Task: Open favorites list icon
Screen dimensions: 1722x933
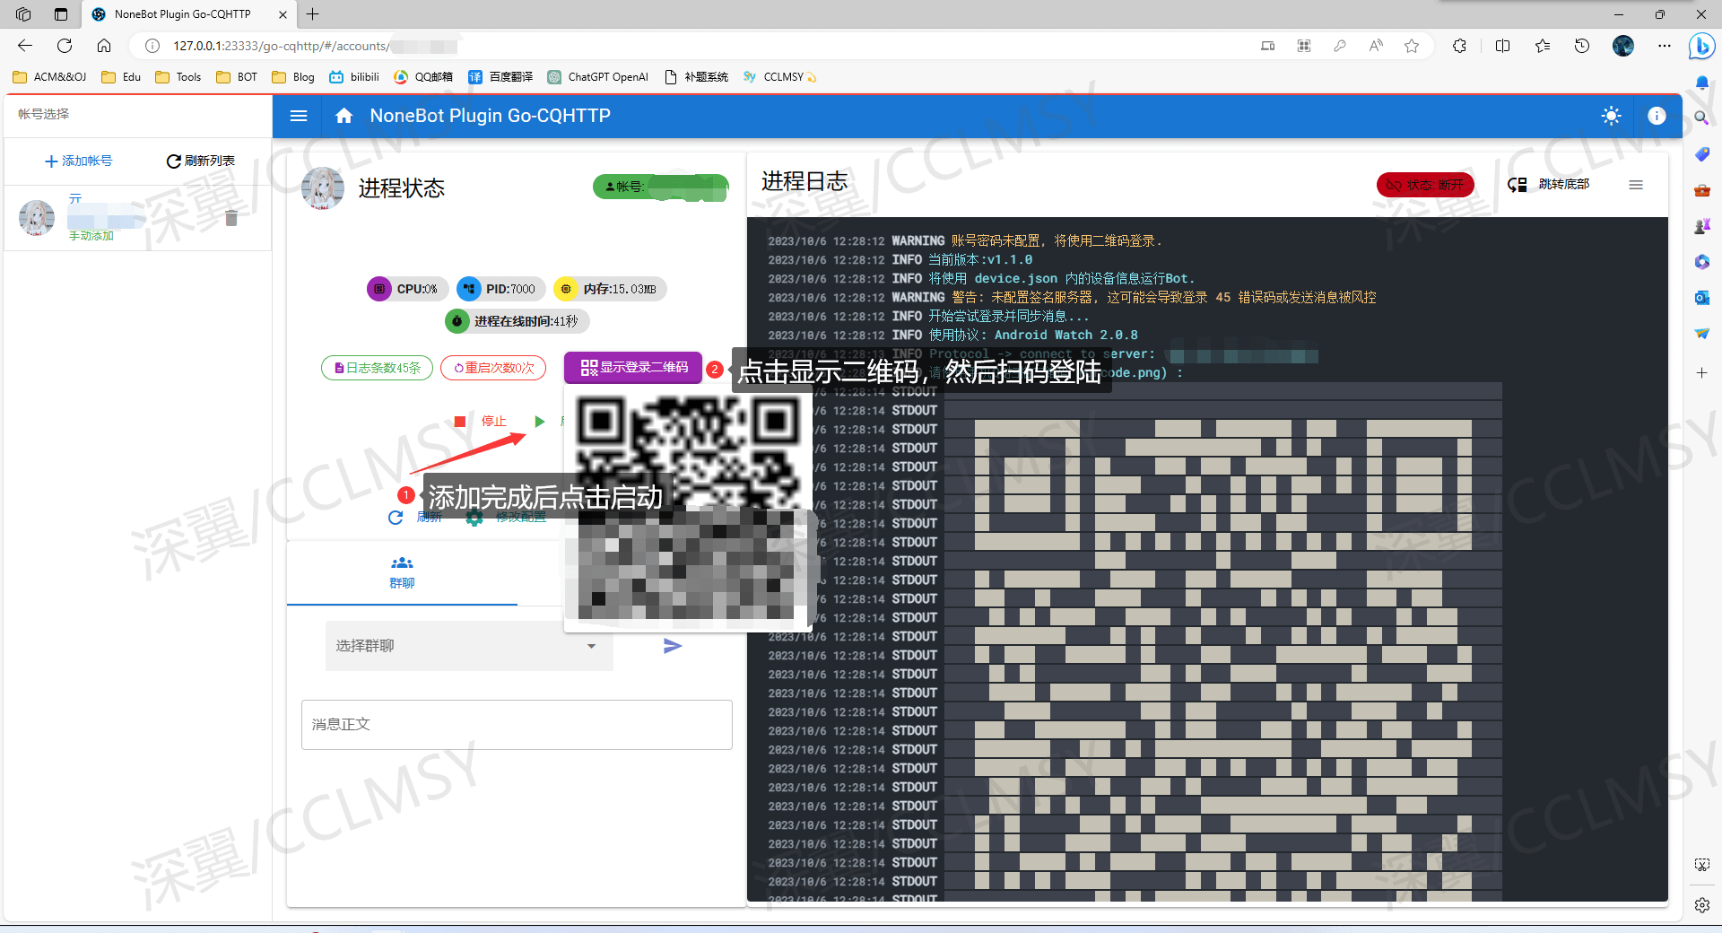Action: [1543, 46]
